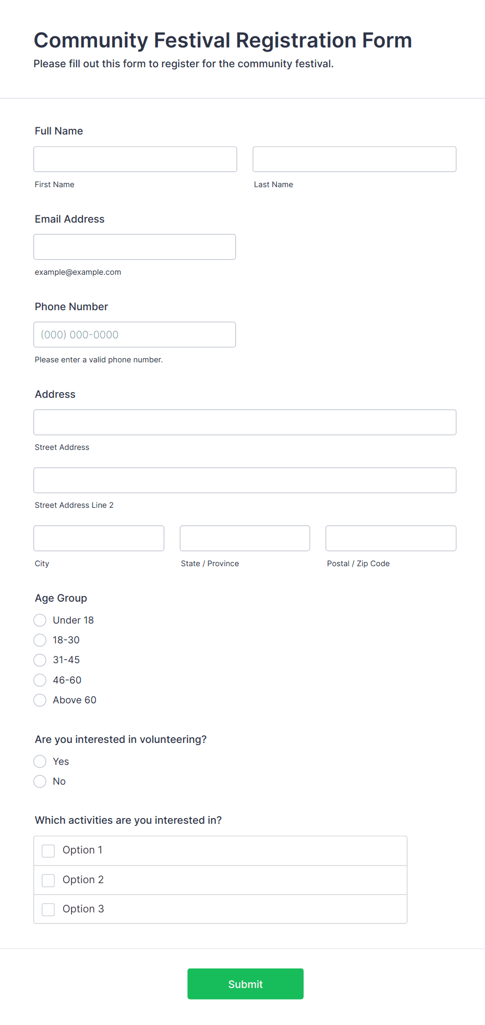485x1025 pixels.
Task: Choose Yes for volunteering interest
Action: (x=40, y=761)
